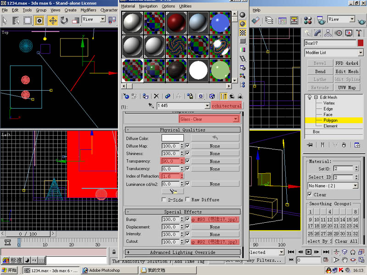Image resolution: width=367 pixels, height=275 pixels.
Task: Expand the Advanced Lighting Override rollout
Action: [x=183, y=253]
